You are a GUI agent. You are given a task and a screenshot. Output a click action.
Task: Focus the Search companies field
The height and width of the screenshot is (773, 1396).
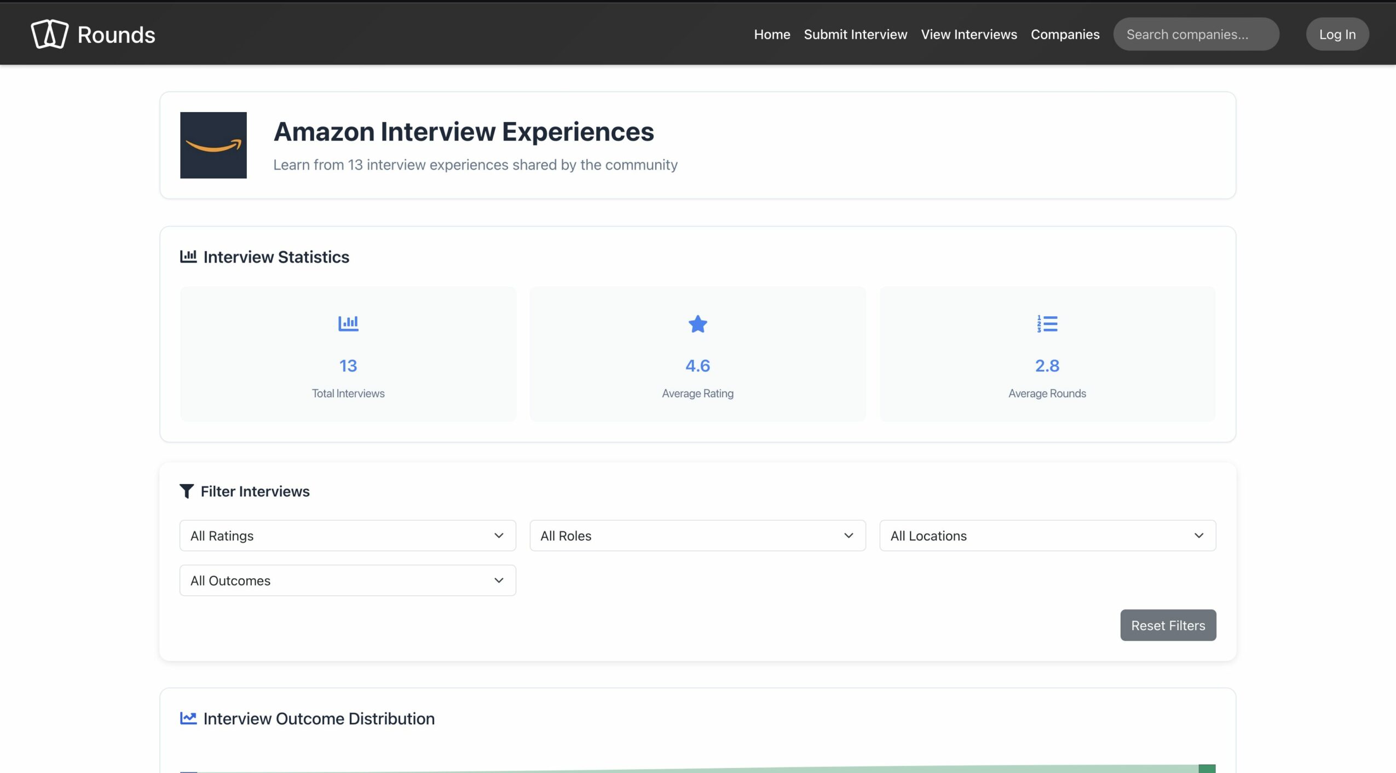click(1196, 34)
